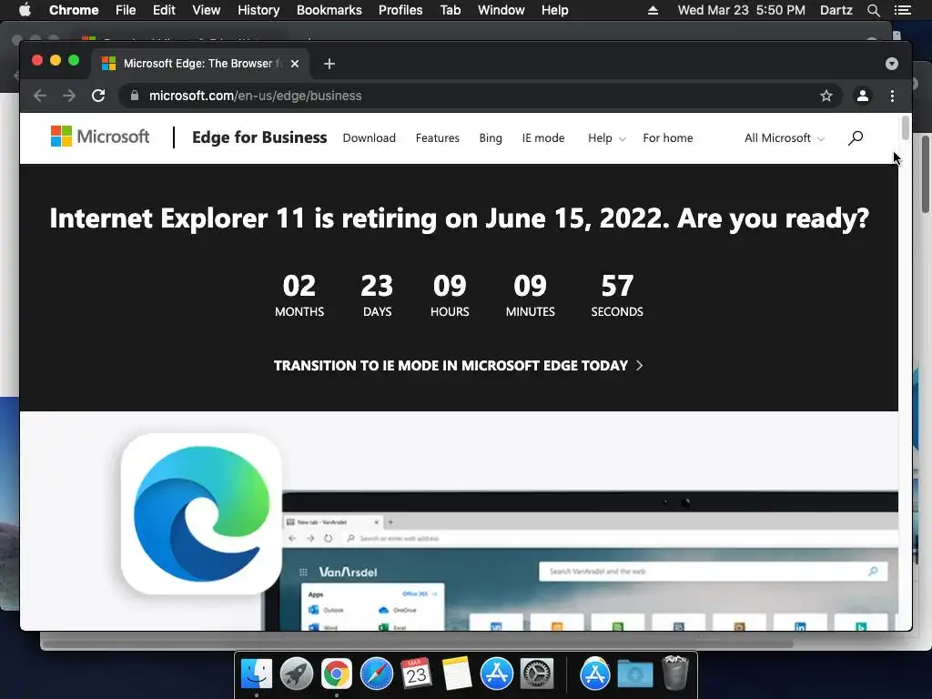The width and height of the screenshot is (932, 699).
Task: Click the date and time in menu bar
Action: coord(741,10)
